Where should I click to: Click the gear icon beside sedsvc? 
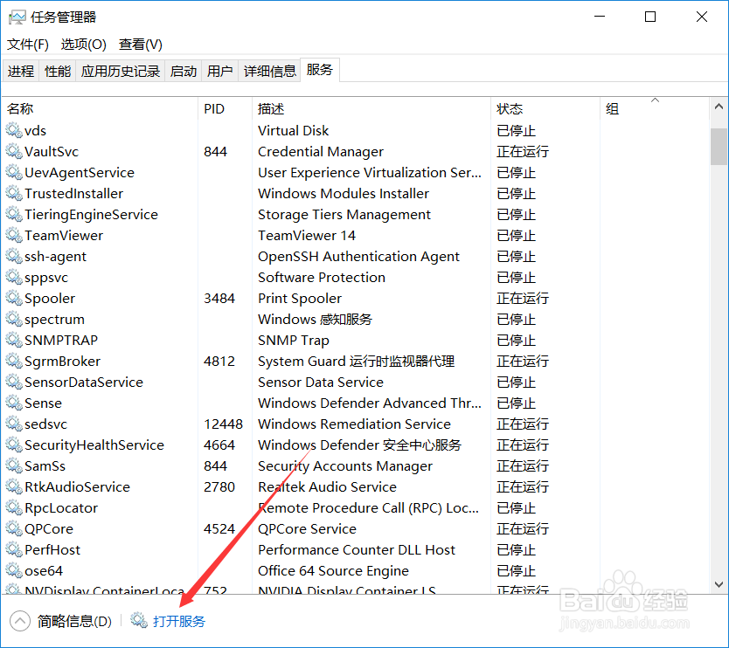(14, 424)
